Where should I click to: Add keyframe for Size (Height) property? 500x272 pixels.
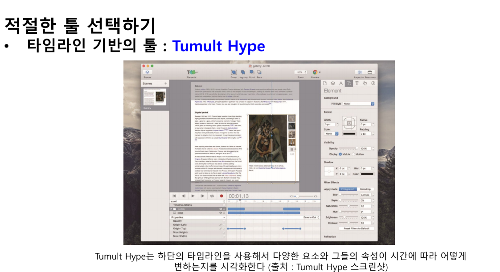click(x=224, y=232)
